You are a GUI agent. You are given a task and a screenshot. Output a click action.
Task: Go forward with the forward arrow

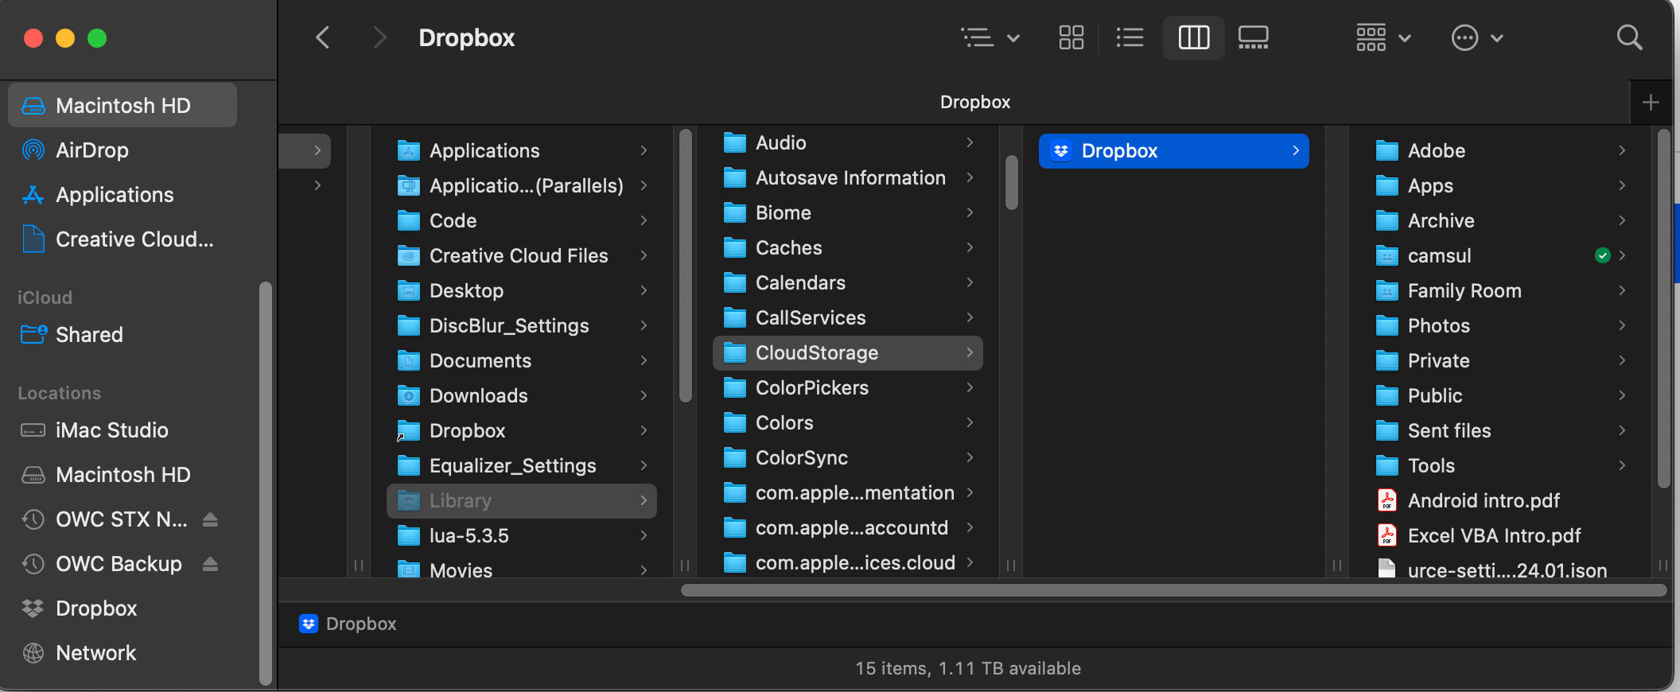pos(379,37)
